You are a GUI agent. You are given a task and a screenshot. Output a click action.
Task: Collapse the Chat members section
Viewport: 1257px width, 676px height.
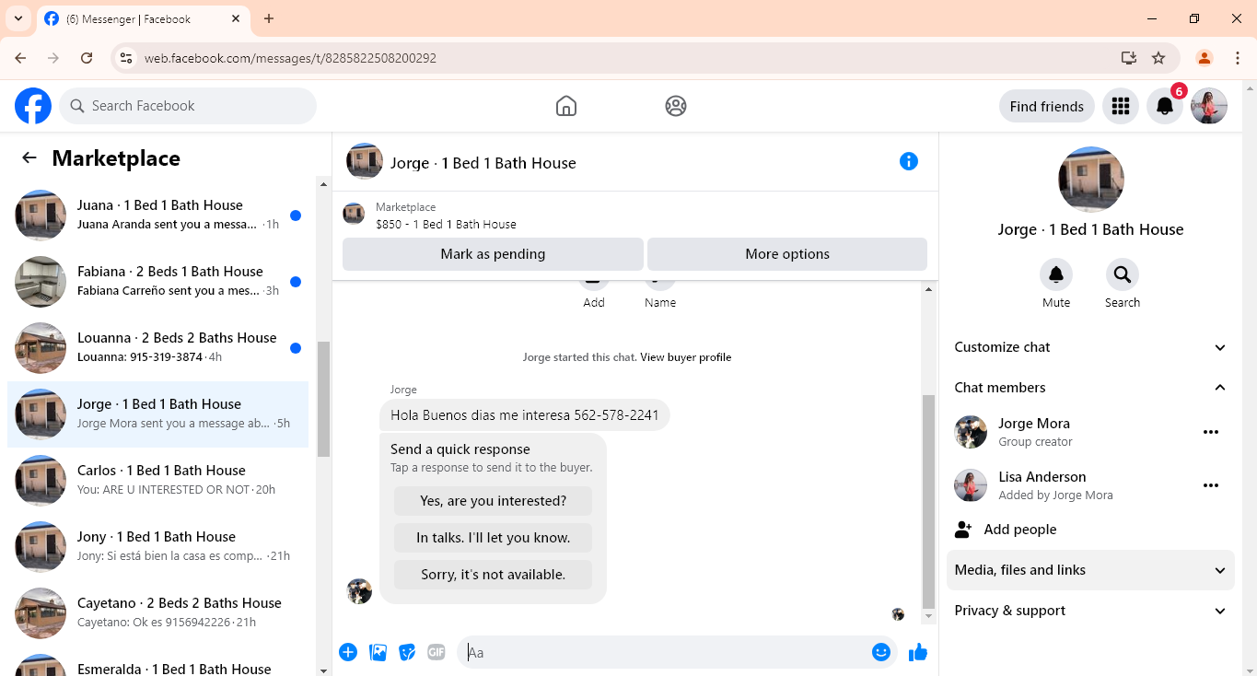pos(1090,388)
